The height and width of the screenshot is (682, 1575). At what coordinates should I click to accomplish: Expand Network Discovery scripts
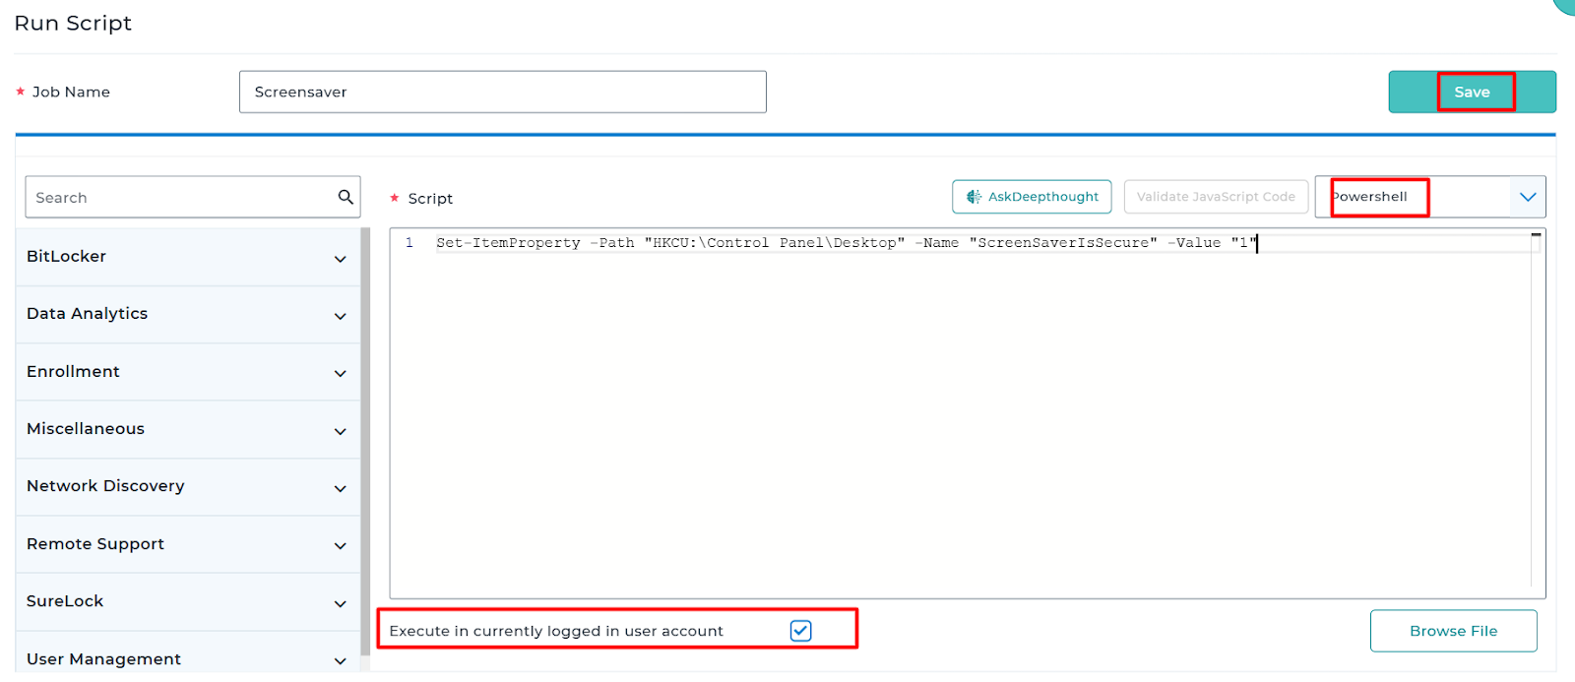[x=340, y=488]
